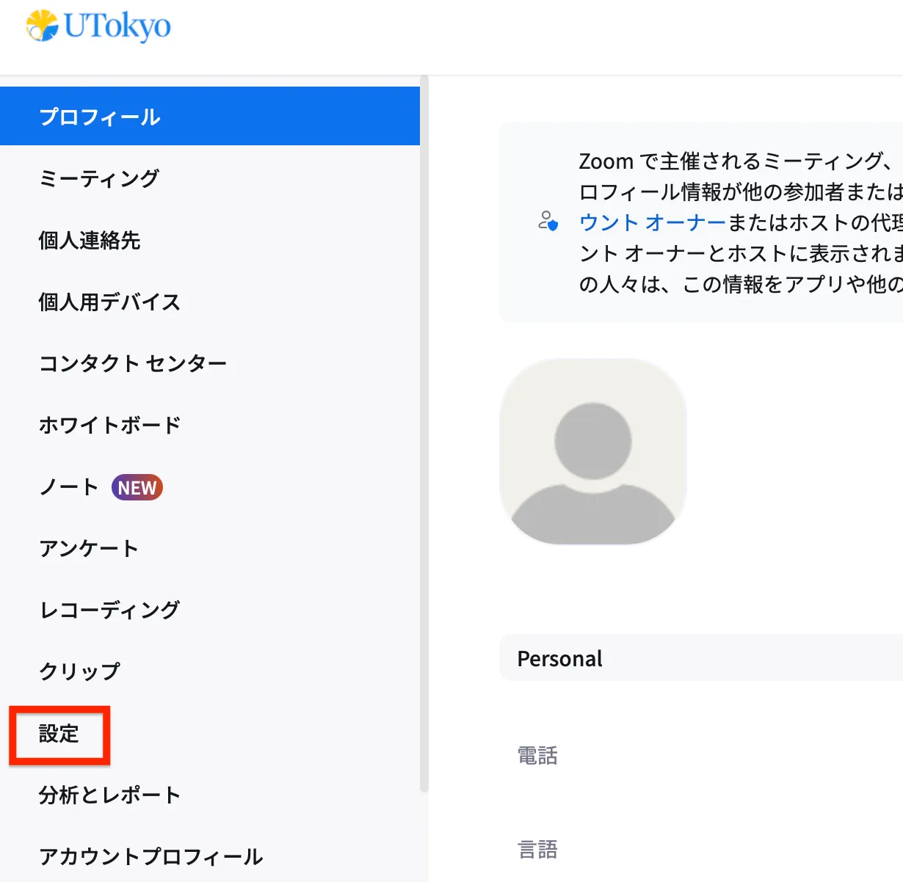Click the UTokyo logo
The image size is (903, 882).
click(95, 28)
